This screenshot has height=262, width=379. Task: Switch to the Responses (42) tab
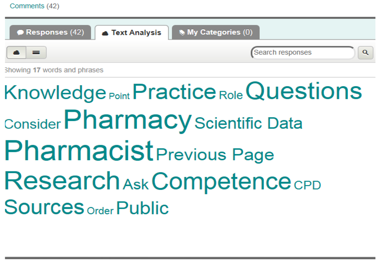coord(50,32)
